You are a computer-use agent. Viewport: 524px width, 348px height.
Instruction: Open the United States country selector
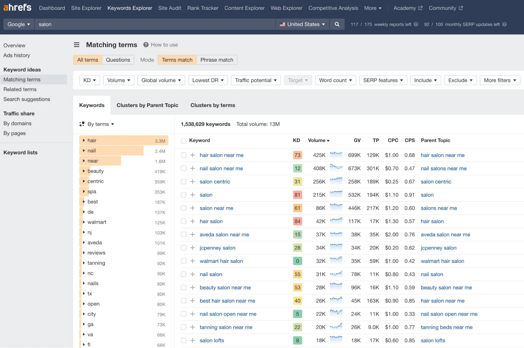[x=302, y=24]
